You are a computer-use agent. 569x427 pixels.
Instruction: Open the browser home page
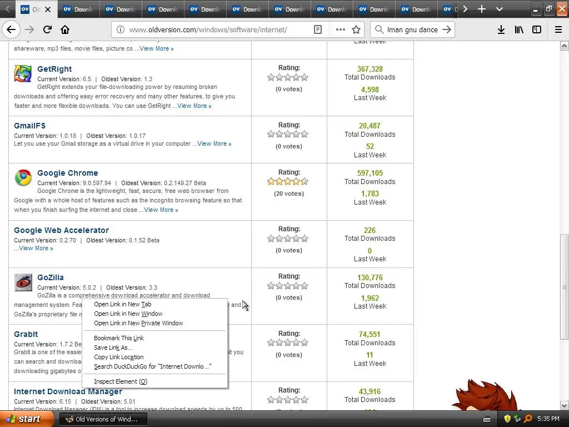click(65, 29)
